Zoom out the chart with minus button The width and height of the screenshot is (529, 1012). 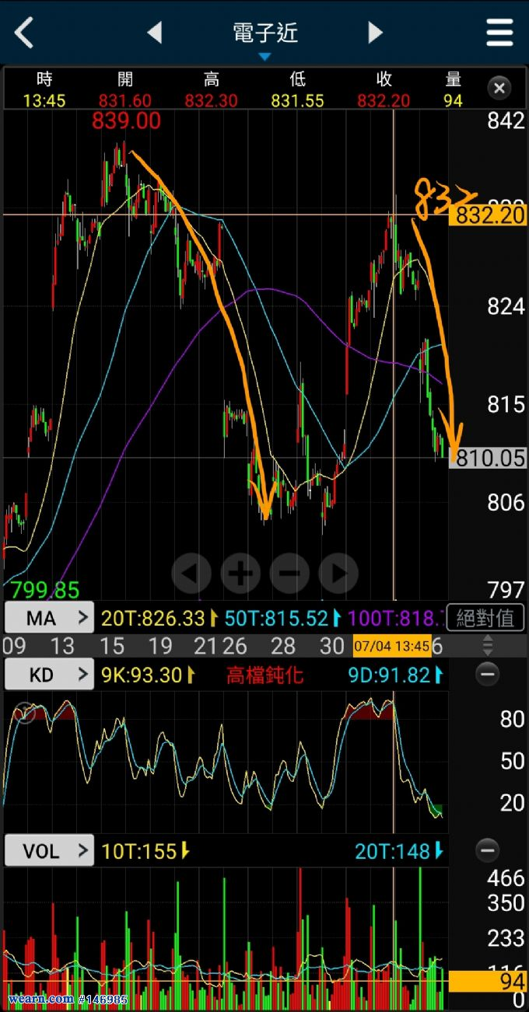[x=289, y=574]
